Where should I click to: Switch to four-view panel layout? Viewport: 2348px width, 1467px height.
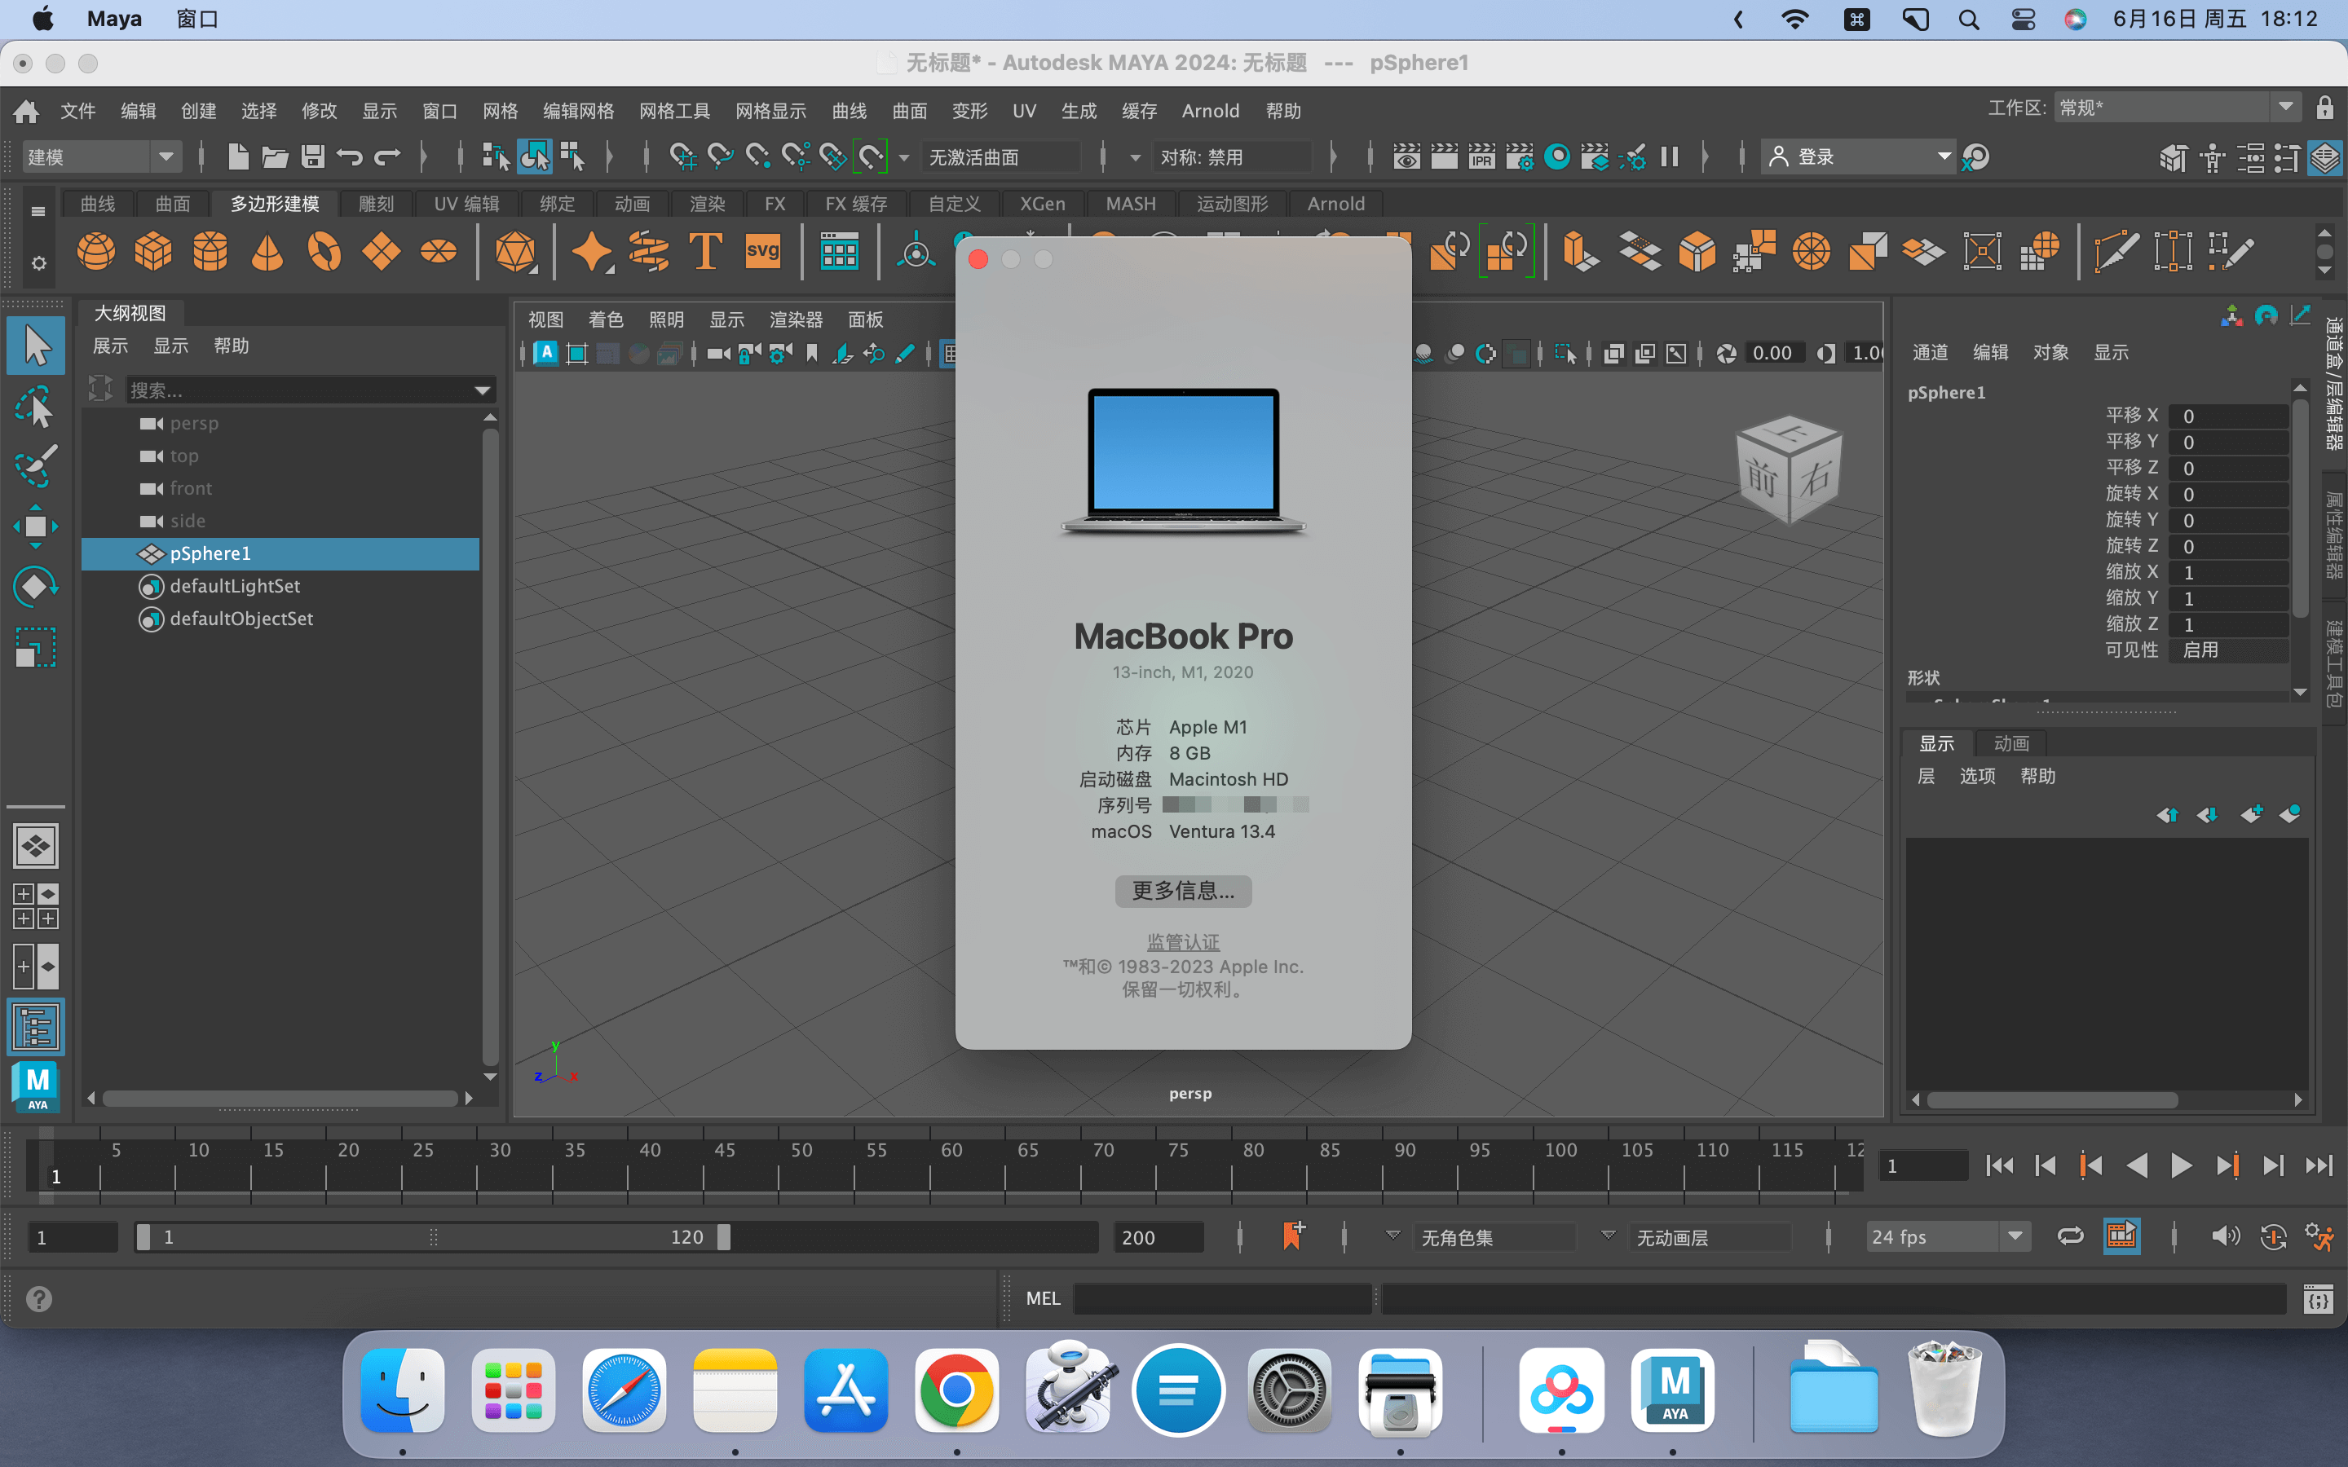[x=36, y=906]
